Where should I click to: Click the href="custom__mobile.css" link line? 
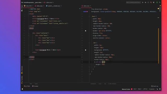(50, 23)
